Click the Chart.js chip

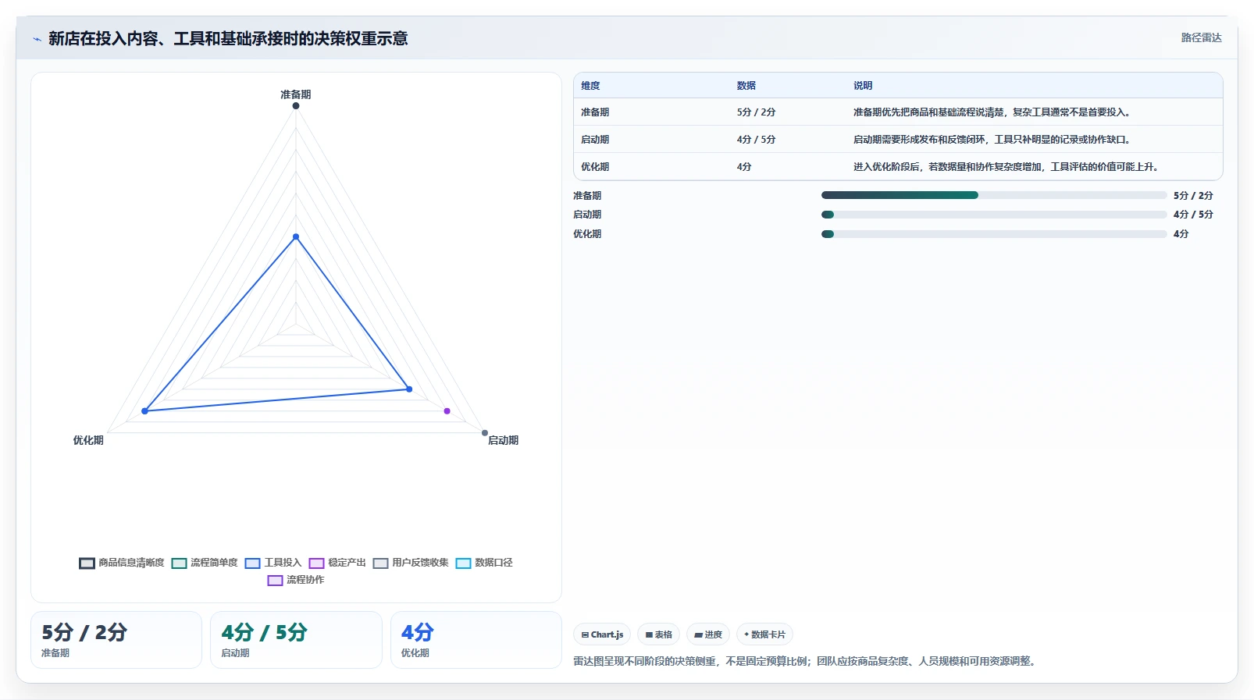pos(602,634)
